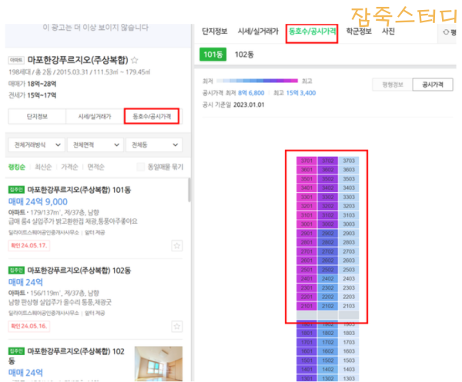Viewport: 462px width, 382px height.
Task: Toggle 동일매물 묶기 checkbox
Action: [x=141, y=167]
